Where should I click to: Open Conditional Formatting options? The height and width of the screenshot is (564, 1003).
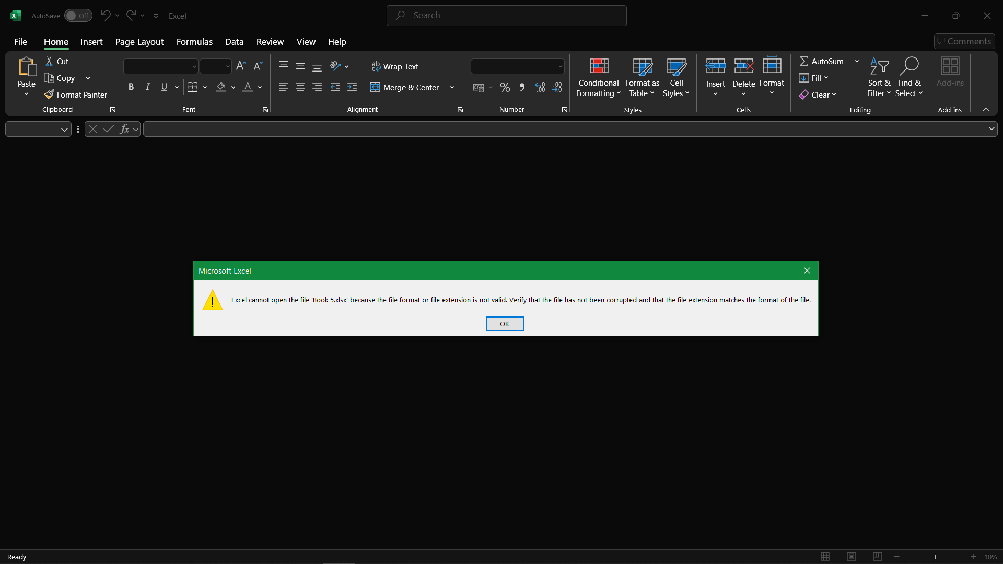click(598, 77)
